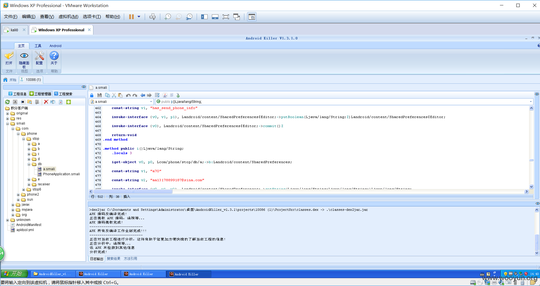Undo the last edit

pyautogui.click(x=128, y=95)
